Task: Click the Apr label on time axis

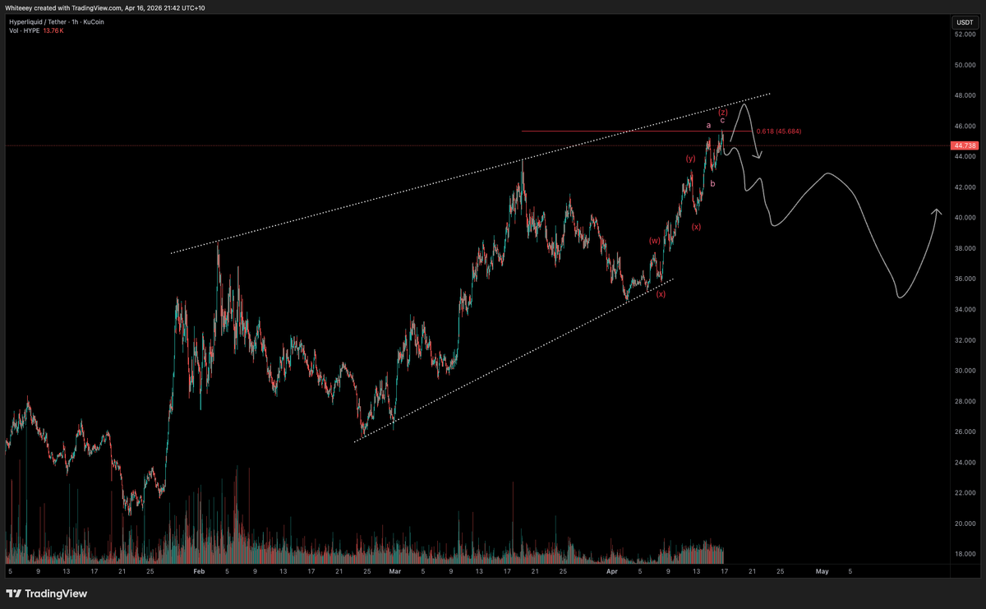Action: (611, 570)
